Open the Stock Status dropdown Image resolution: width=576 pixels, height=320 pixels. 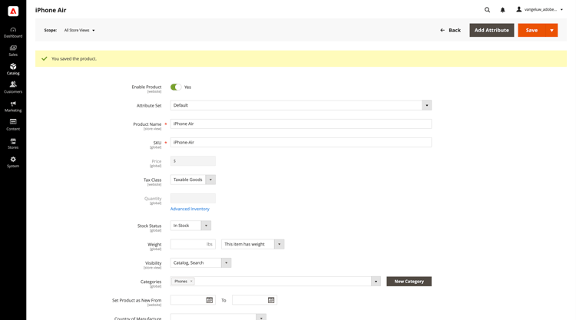[190, 226]
